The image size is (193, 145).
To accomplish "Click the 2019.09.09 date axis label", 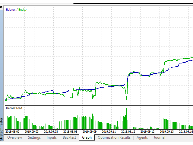I will [x=90, y=131].
